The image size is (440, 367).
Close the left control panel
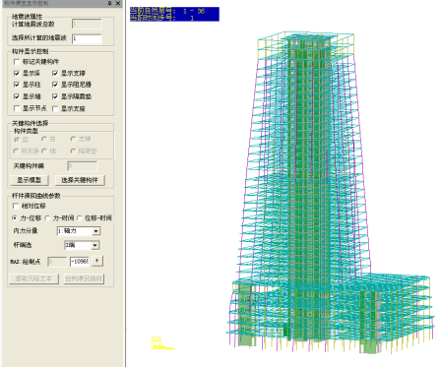[x=118, y=3]
